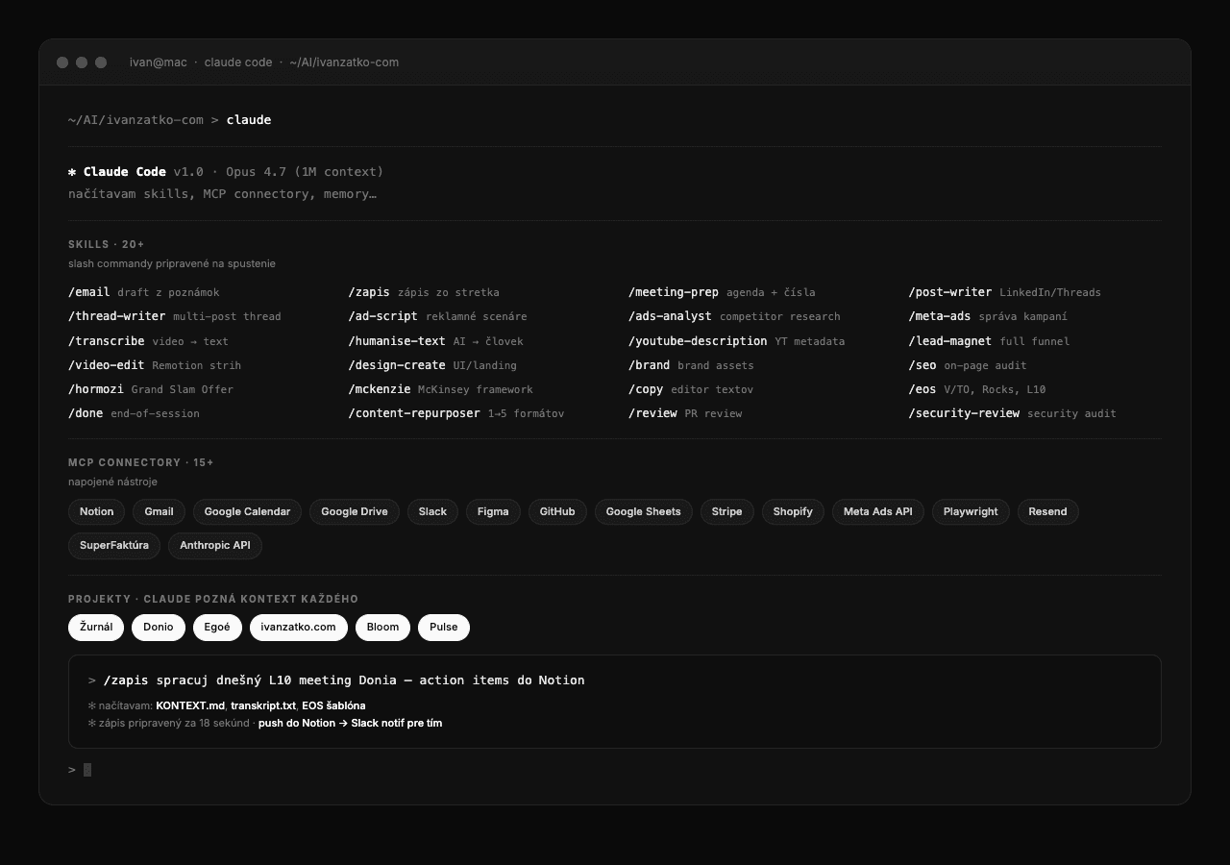Click the asterisk icon beside Claude Code

[x=72, y=172]
